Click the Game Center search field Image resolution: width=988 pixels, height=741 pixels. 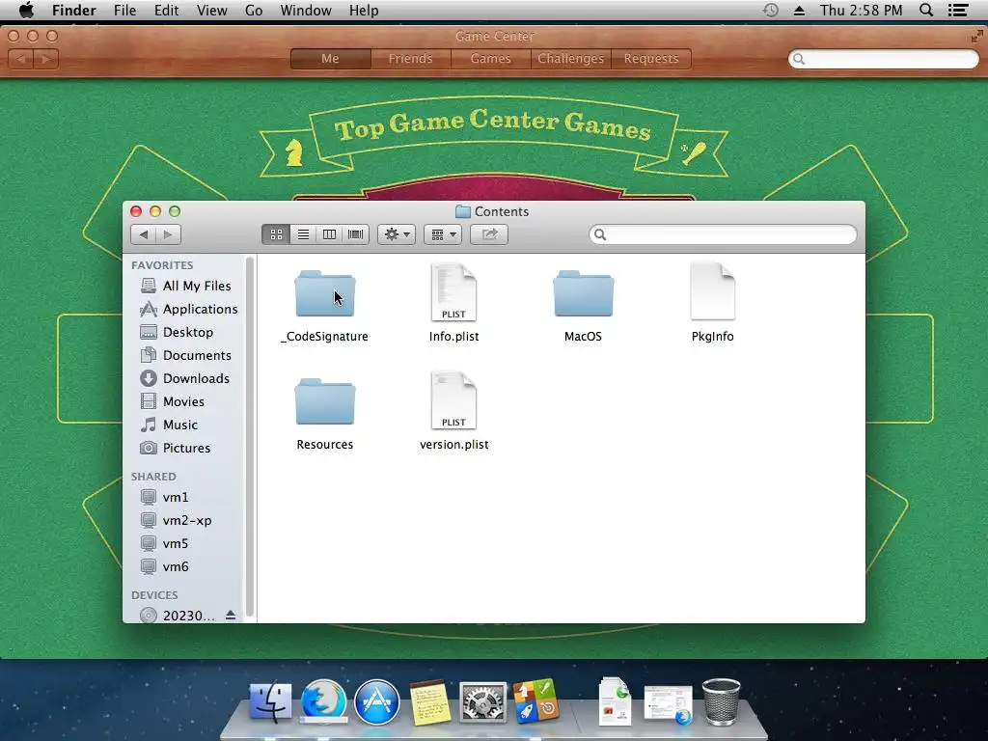pos(884,59)
